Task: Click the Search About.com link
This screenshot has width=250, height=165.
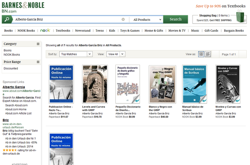Action: [x=16, y=105]
